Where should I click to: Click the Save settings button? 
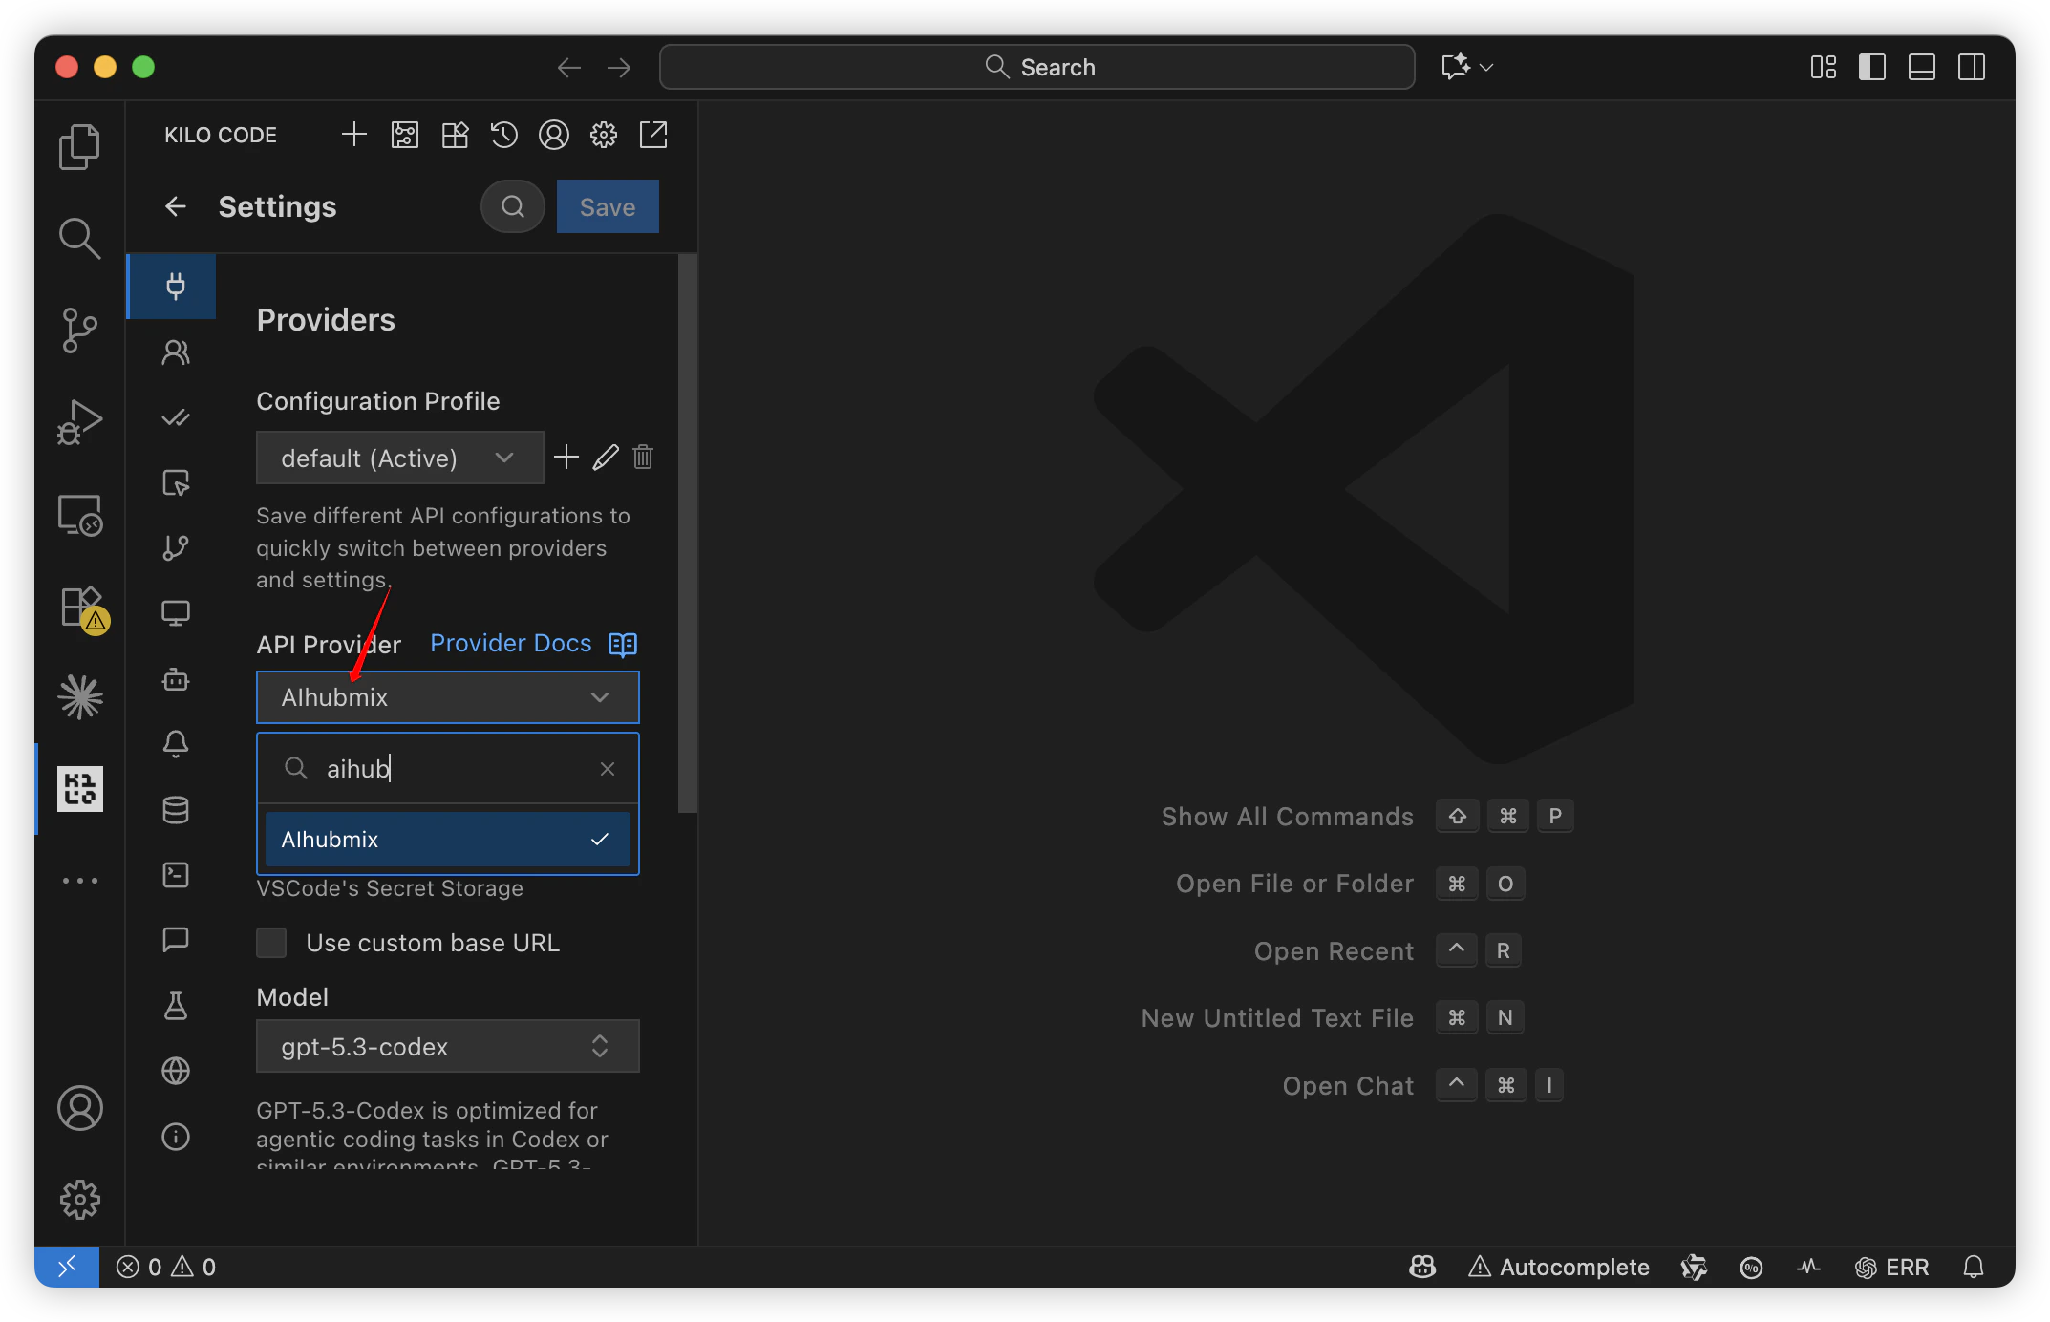608,206
